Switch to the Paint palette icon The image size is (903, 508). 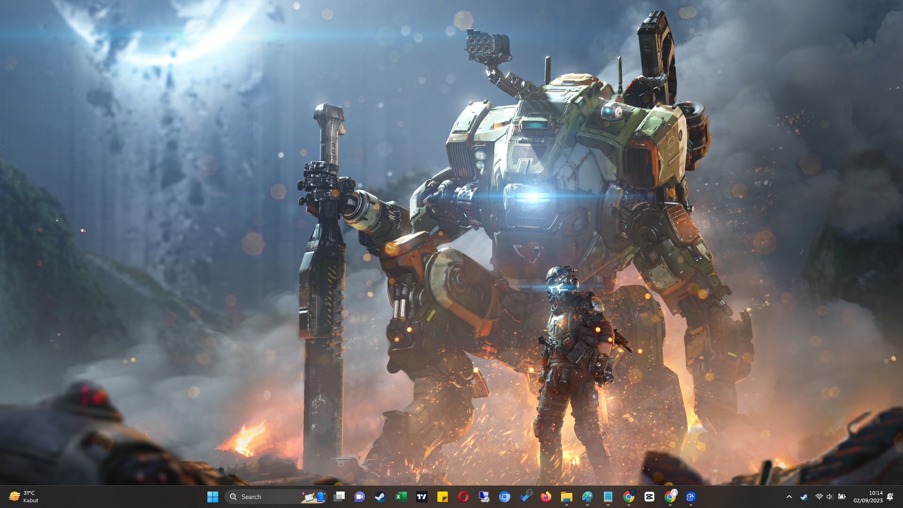tap(587, 497)
